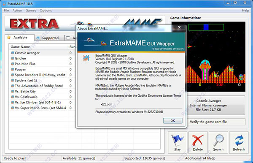Click the MAME icon on Supported tab

click(x=38, y=38)
